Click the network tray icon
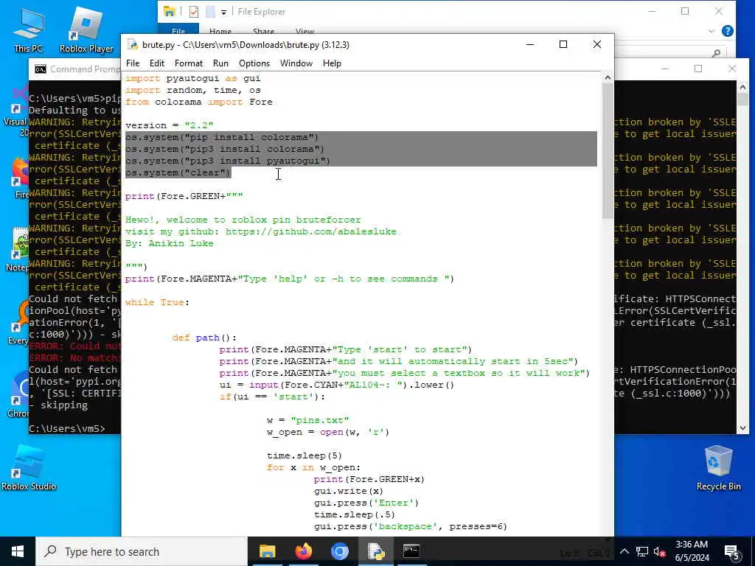755x566 pixels. pyautogui.click(x=642, y=552)
